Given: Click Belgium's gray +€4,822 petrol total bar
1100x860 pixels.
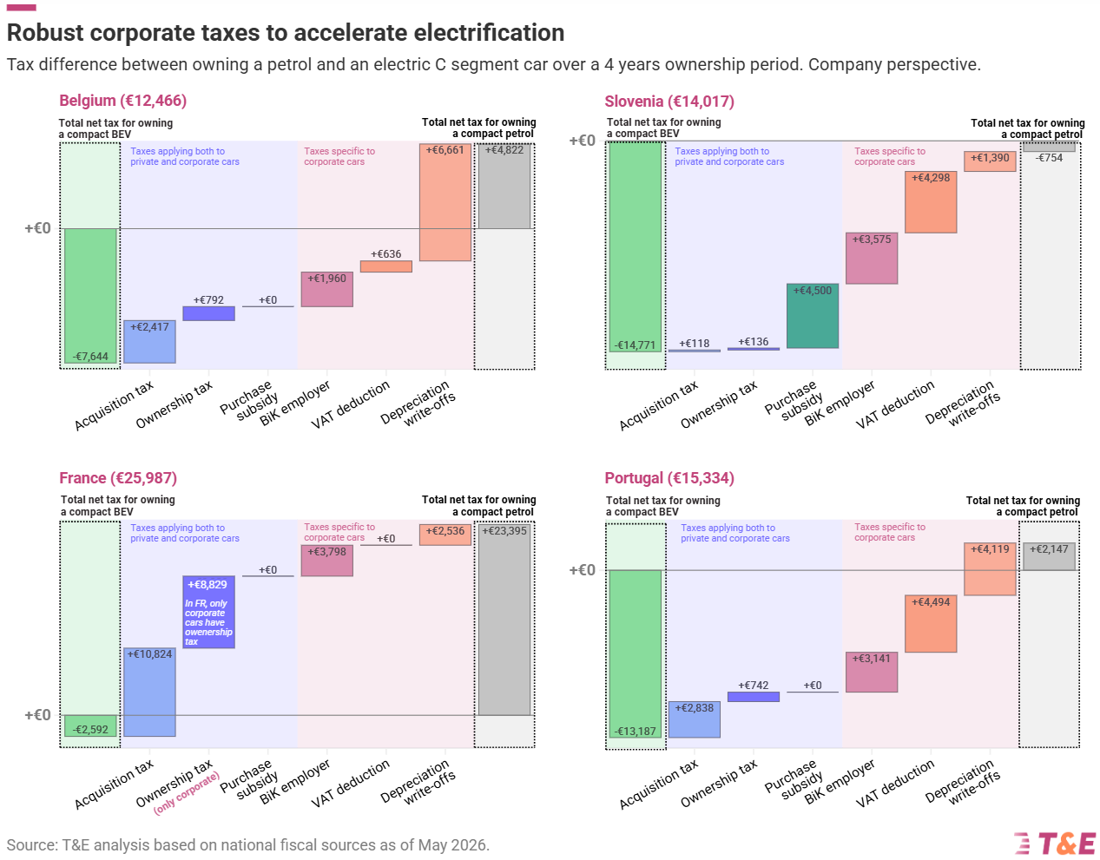Looking at the screenshot, I should pyautogui.click(x=504, y=186).
